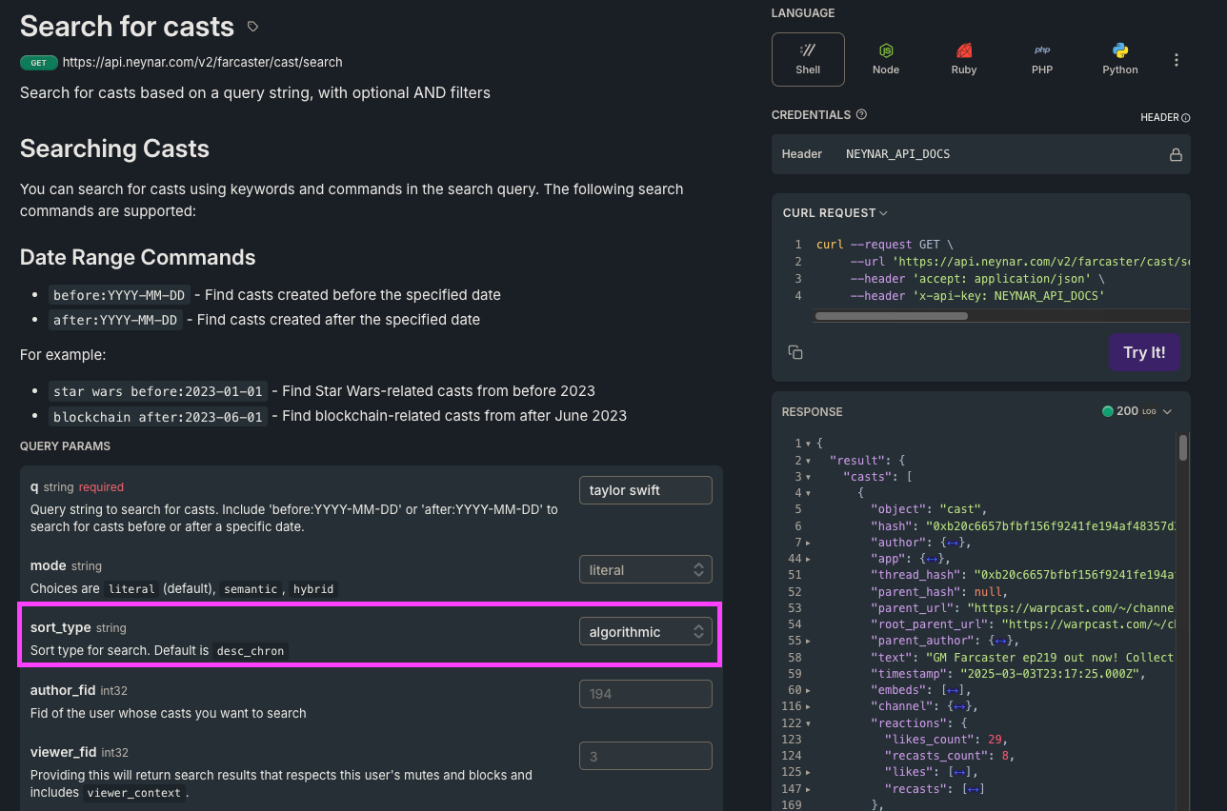Select the Ruby language icon

(963, 59)
